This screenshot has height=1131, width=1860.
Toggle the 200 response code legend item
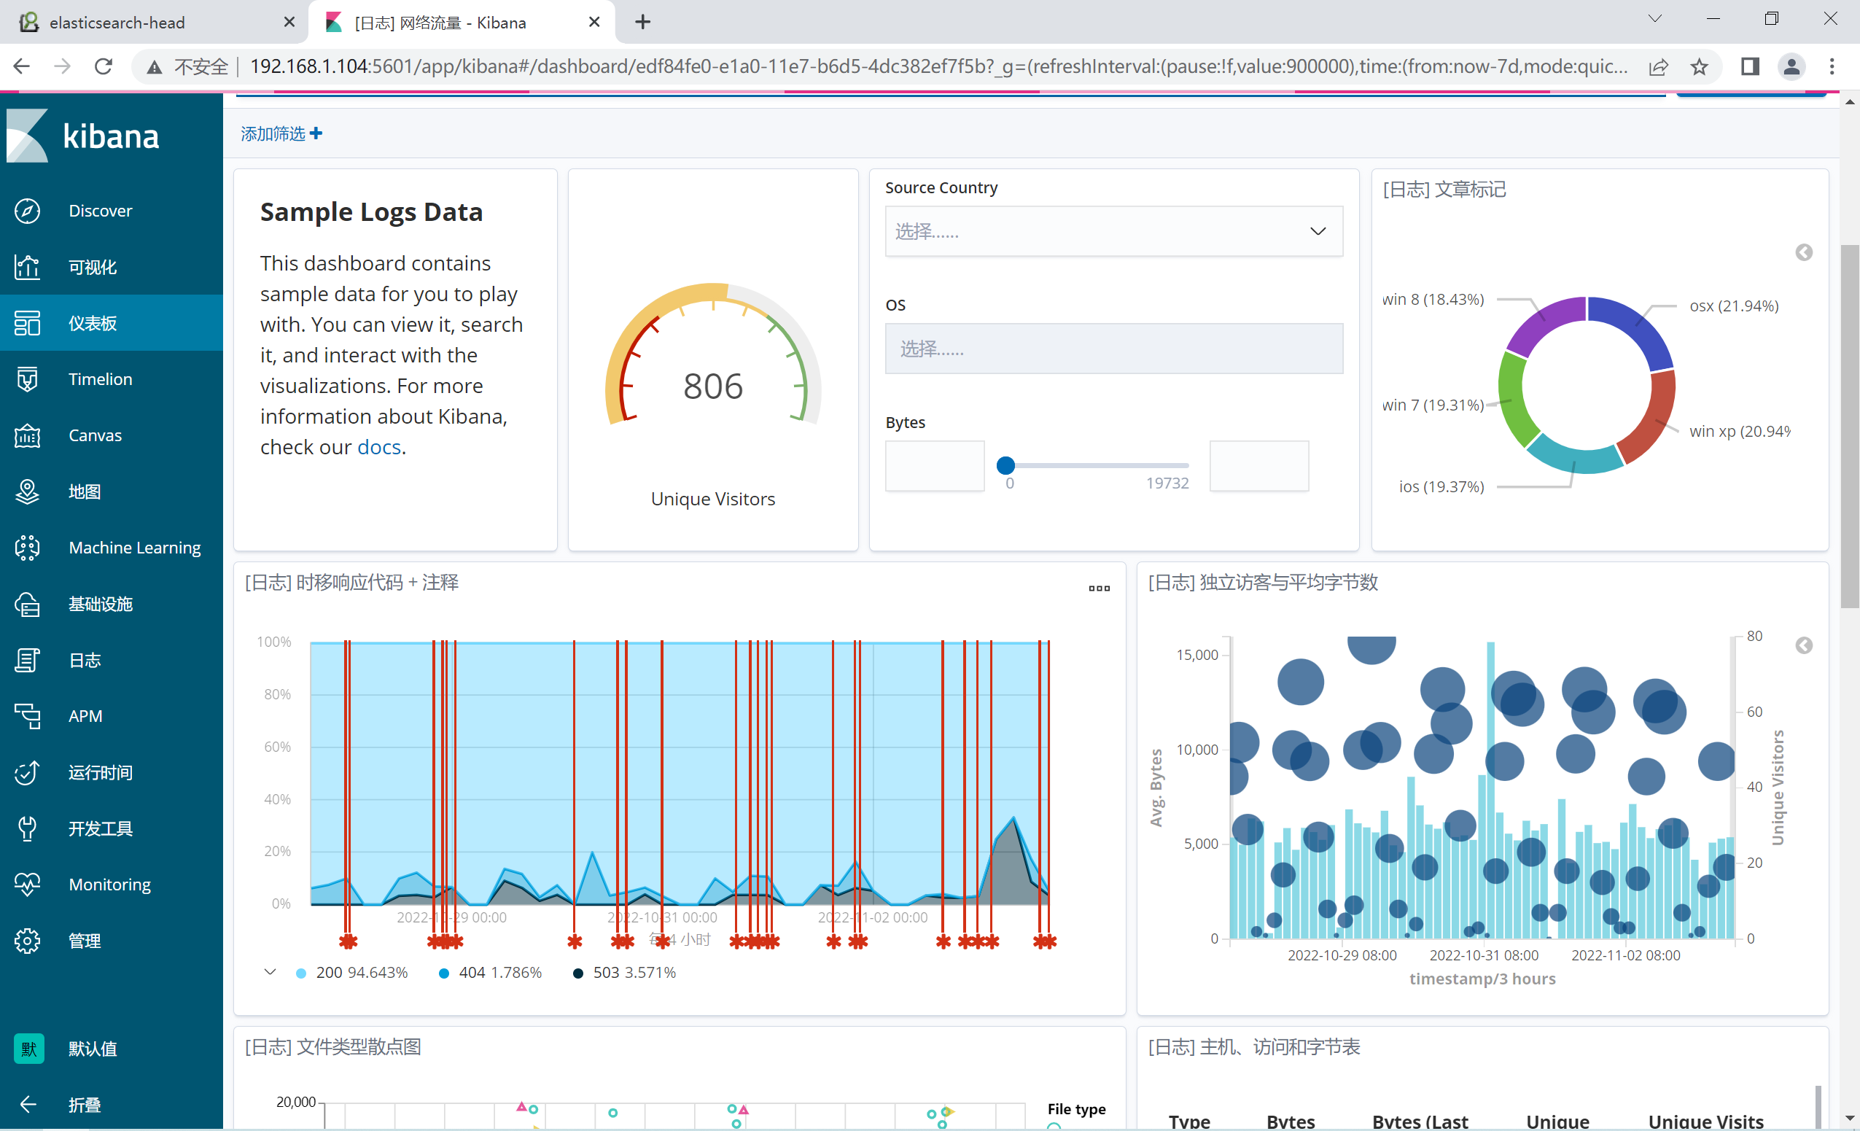coord(351,973)
